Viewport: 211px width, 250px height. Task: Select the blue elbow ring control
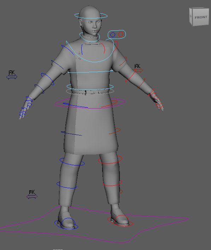[47, 79]
